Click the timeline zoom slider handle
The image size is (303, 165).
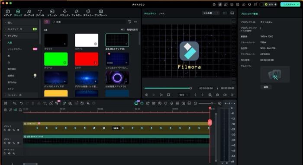[x=212, y=103]
